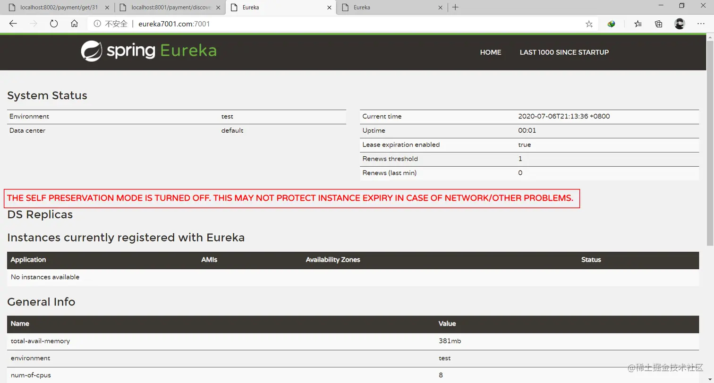Click the Value column header in General Info
Screen dimensions: 714x383
(447, 324)
